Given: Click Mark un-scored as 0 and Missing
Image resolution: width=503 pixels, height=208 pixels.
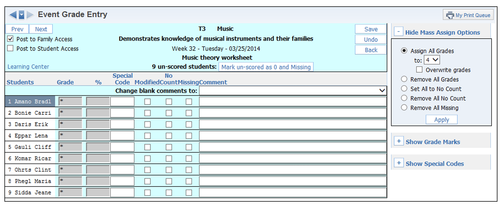Looking at the screenshot, I should [x=266, y=67].
